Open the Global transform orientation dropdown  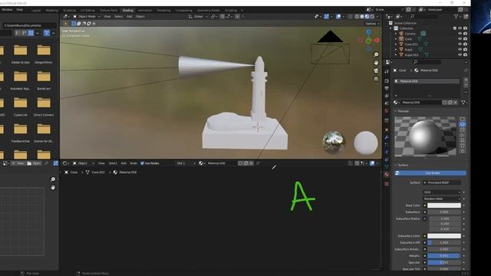198,16
